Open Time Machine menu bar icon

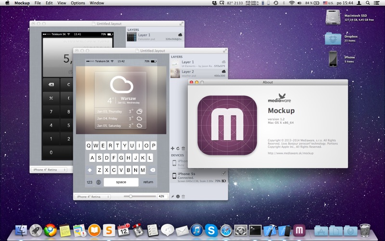[x=276, y=3]
